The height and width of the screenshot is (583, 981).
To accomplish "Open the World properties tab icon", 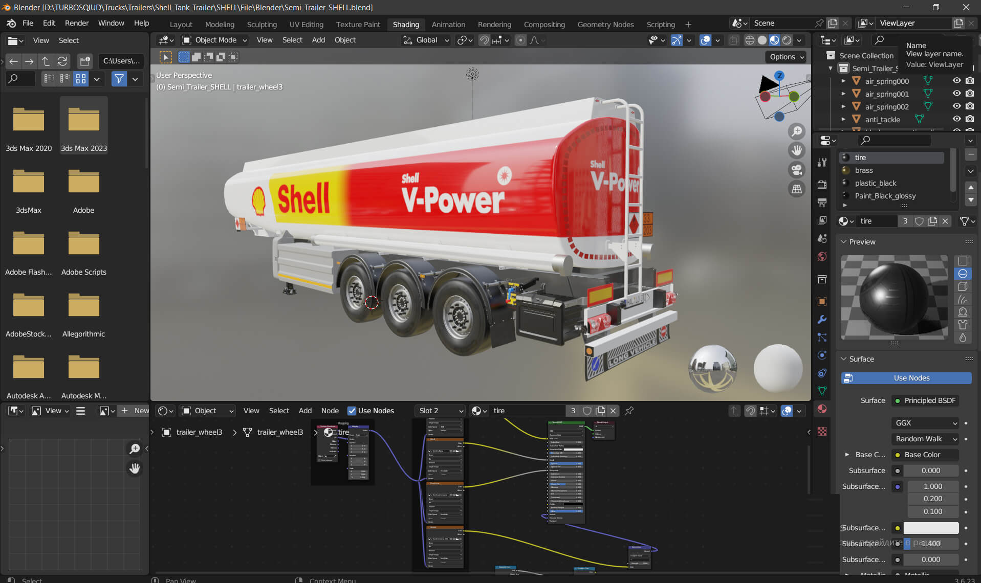I will (822, 256).
